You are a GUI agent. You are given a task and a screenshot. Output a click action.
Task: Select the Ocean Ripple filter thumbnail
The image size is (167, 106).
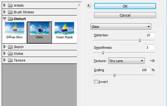coord(64,28)
